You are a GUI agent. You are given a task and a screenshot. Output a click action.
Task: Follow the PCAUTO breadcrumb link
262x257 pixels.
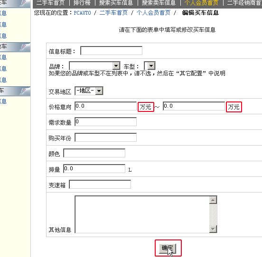[83, 13]
